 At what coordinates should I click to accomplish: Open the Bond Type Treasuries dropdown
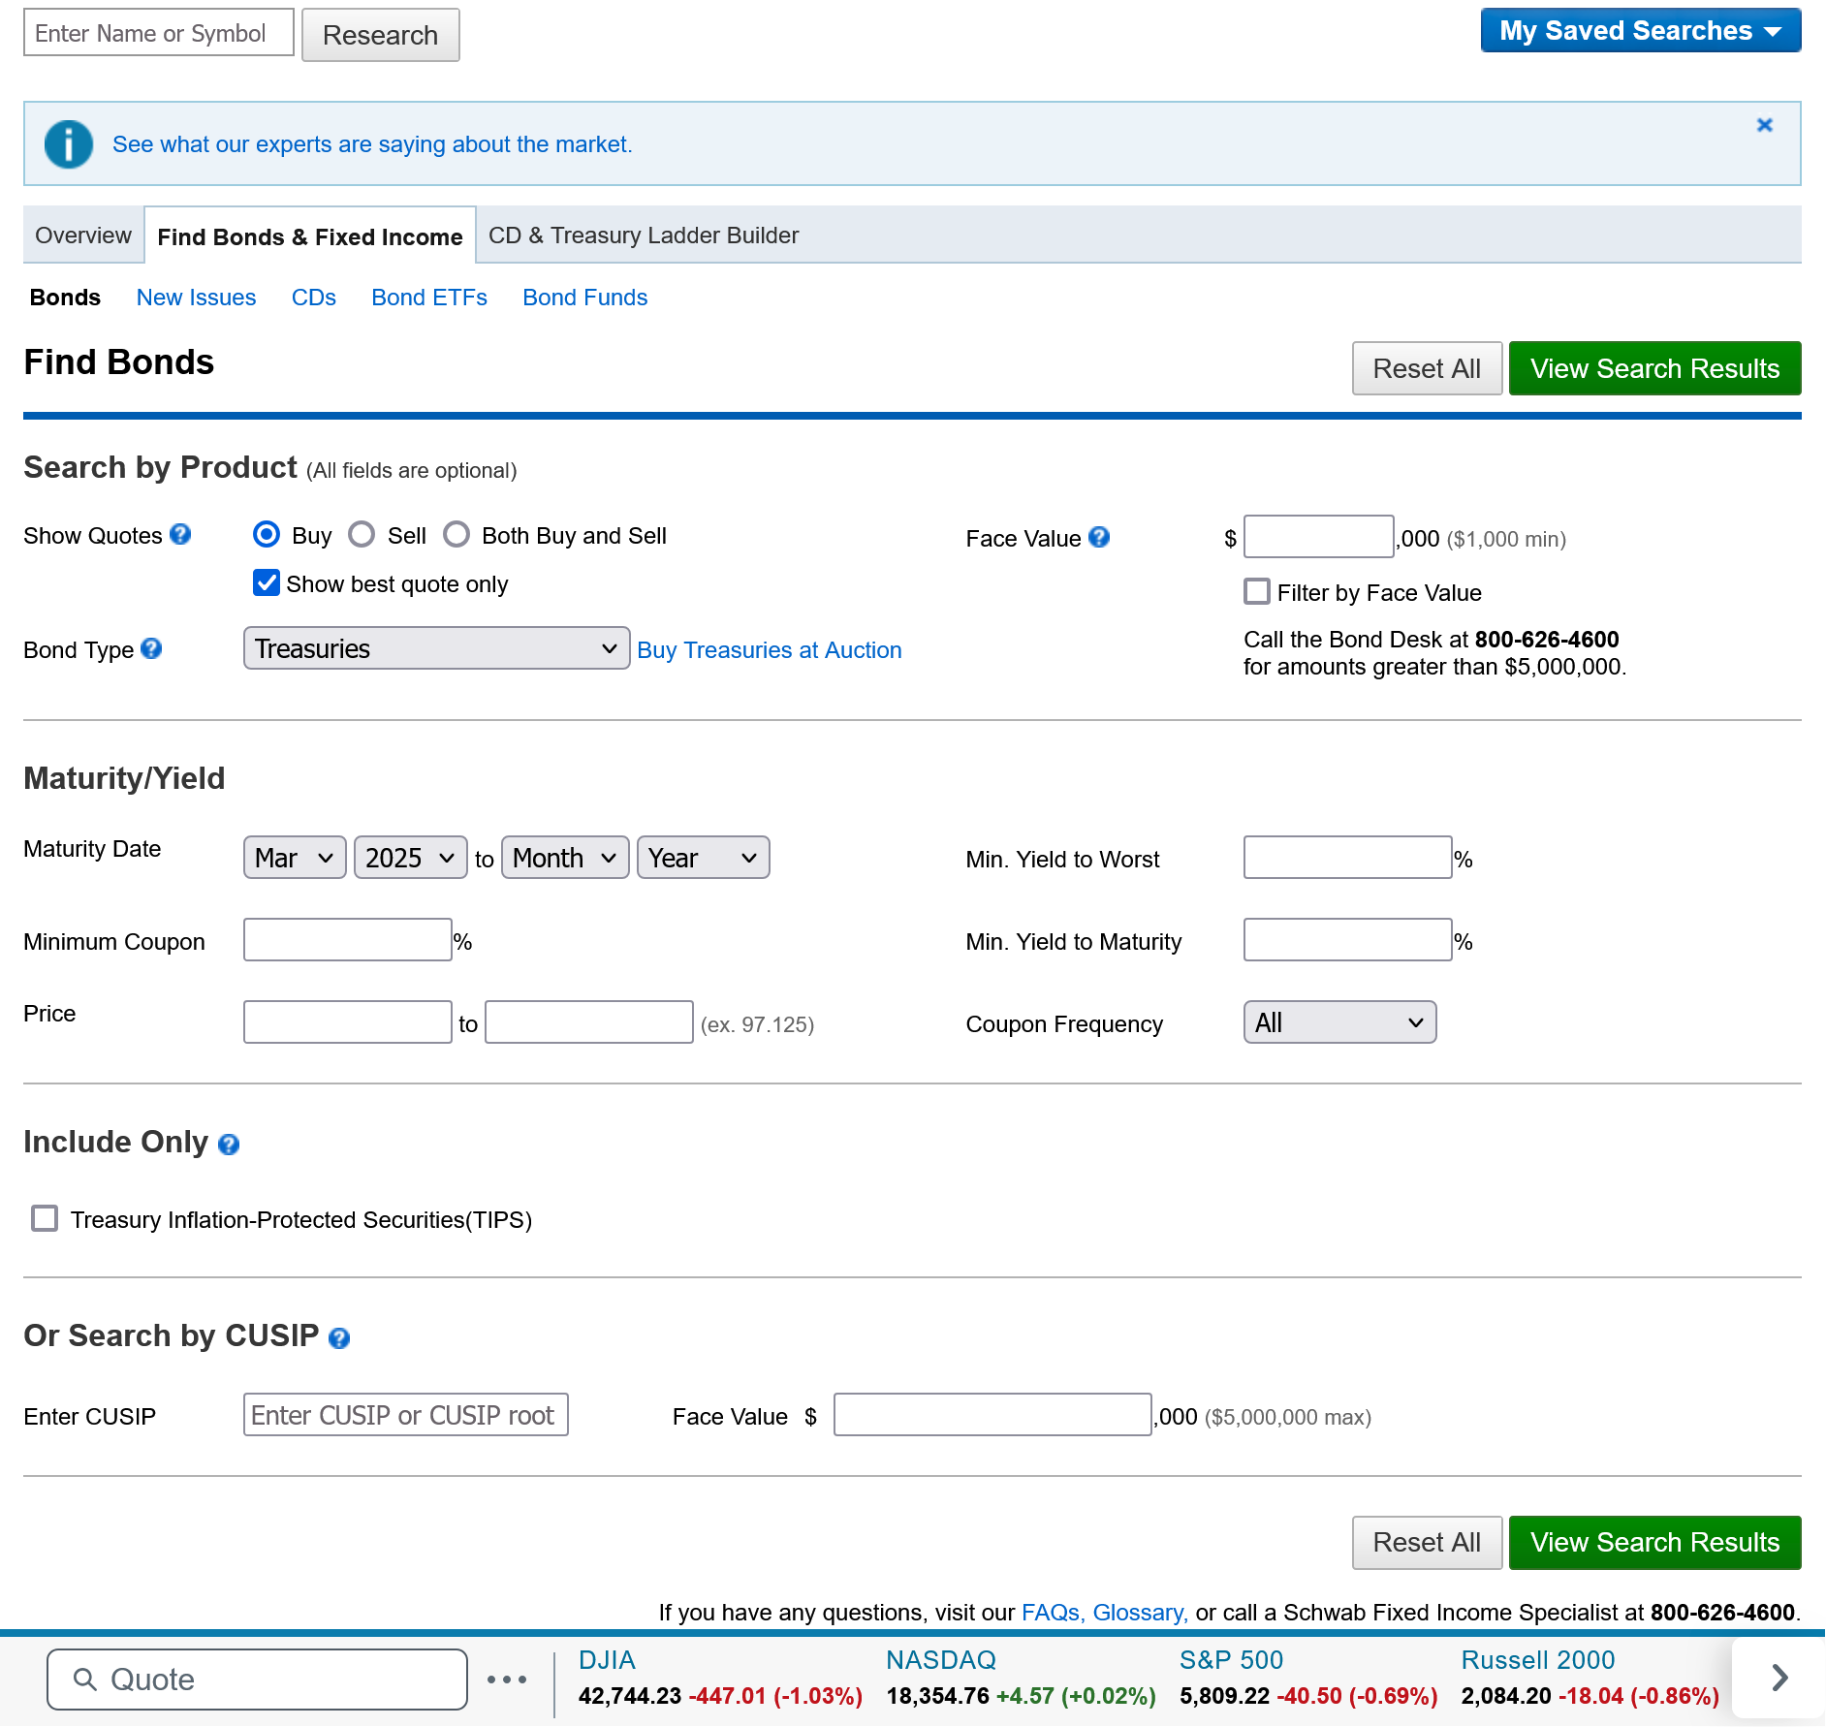[x=436, y=648]
